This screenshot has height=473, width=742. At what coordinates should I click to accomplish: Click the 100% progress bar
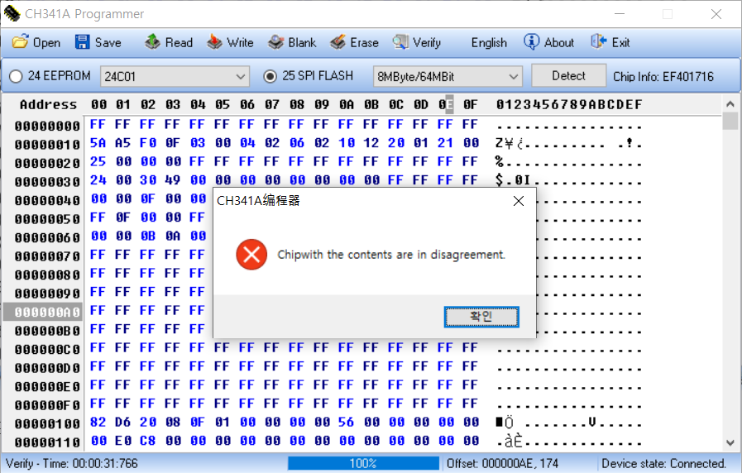(x=363, y=463)
